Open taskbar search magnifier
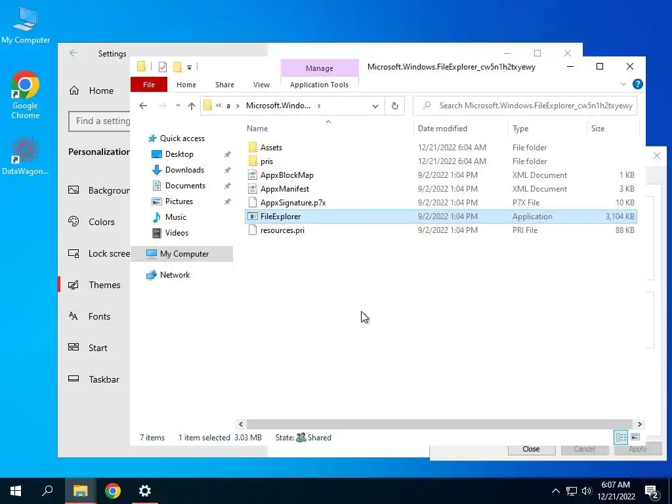 point(47,491)
